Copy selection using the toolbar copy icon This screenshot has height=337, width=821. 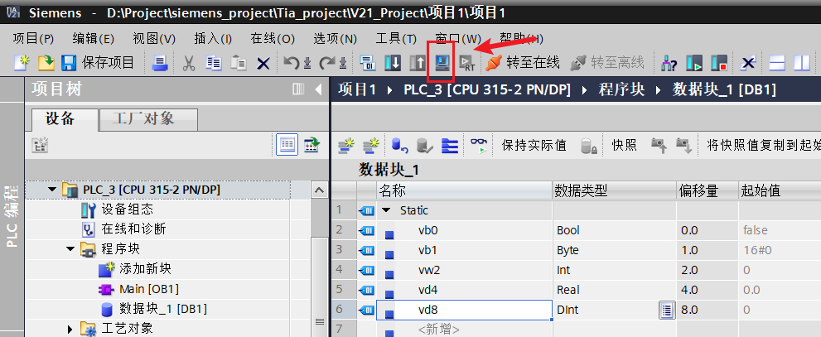pos(213,63)
